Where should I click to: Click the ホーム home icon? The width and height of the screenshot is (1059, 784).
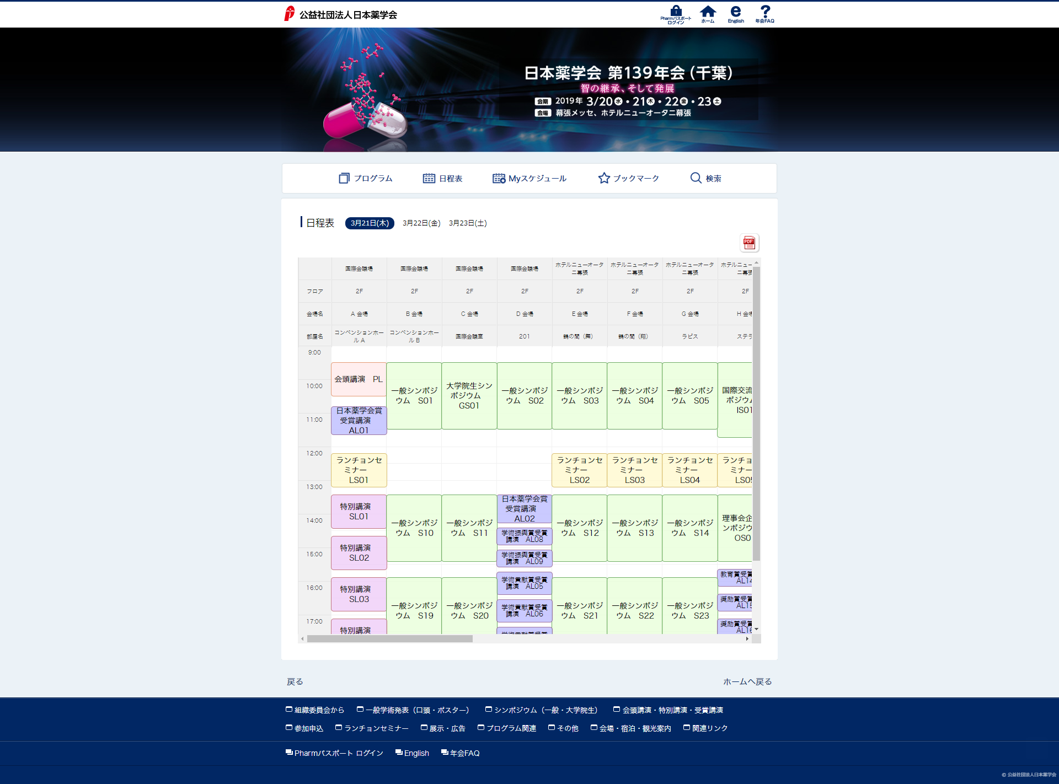708,12
